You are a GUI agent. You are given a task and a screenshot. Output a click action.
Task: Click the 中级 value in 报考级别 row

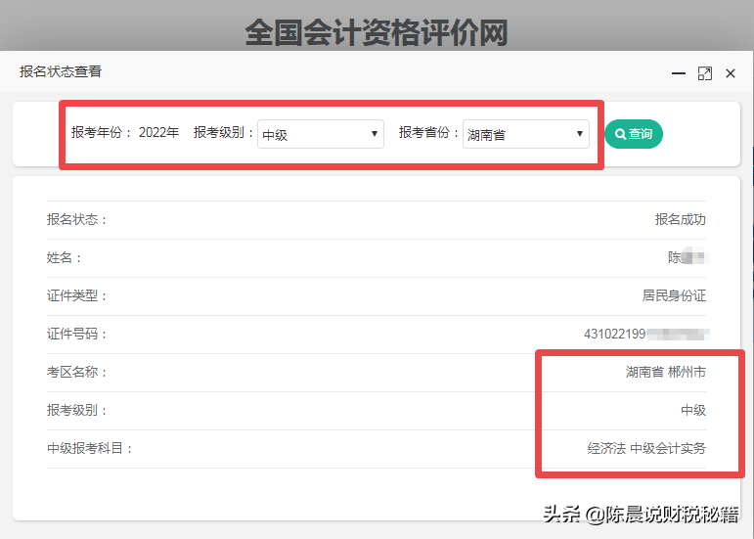(x=693, y=410)
